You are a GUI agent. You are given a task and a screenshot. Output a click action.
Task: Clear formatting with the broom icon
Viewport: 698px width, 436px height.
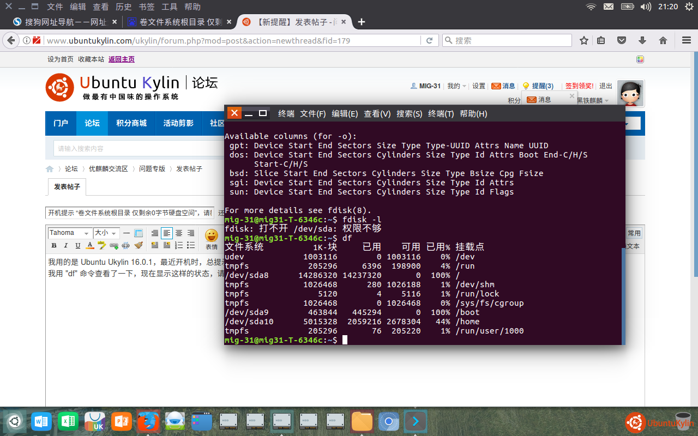click(139, 246)
